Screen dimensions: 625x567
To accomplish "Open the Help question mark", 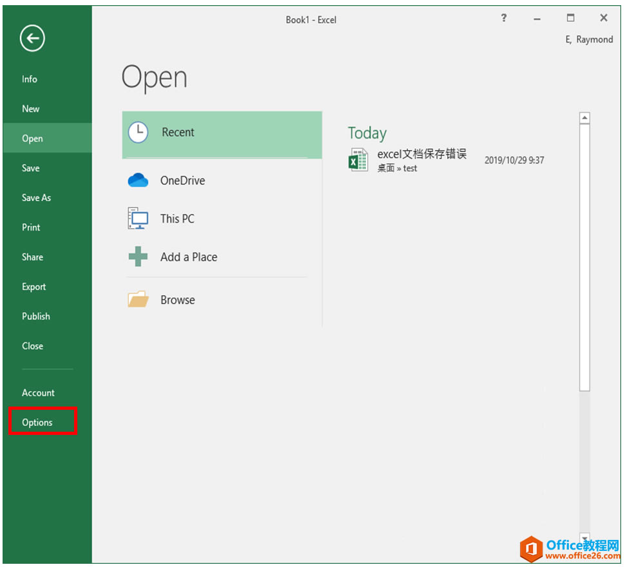I will [504, 18].
